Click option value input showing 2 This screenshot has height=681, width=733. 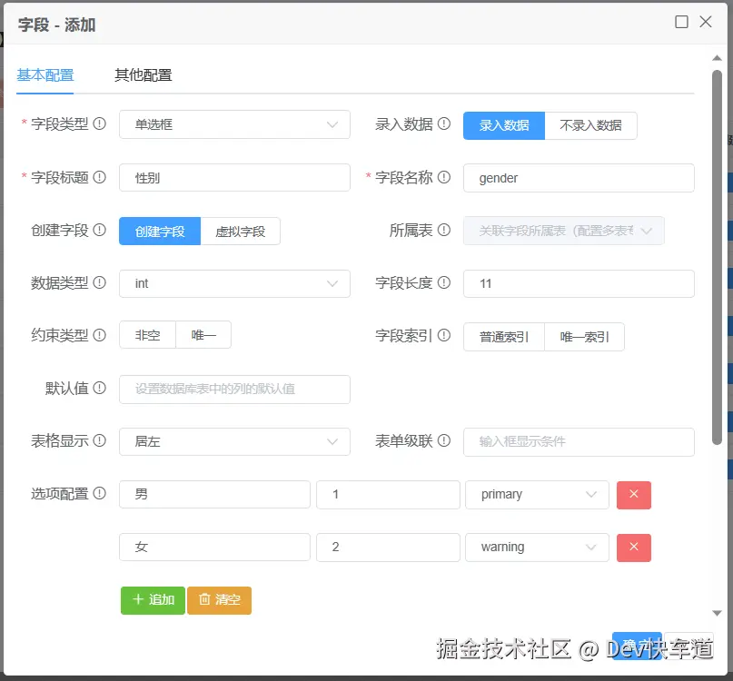click(388, 548)
